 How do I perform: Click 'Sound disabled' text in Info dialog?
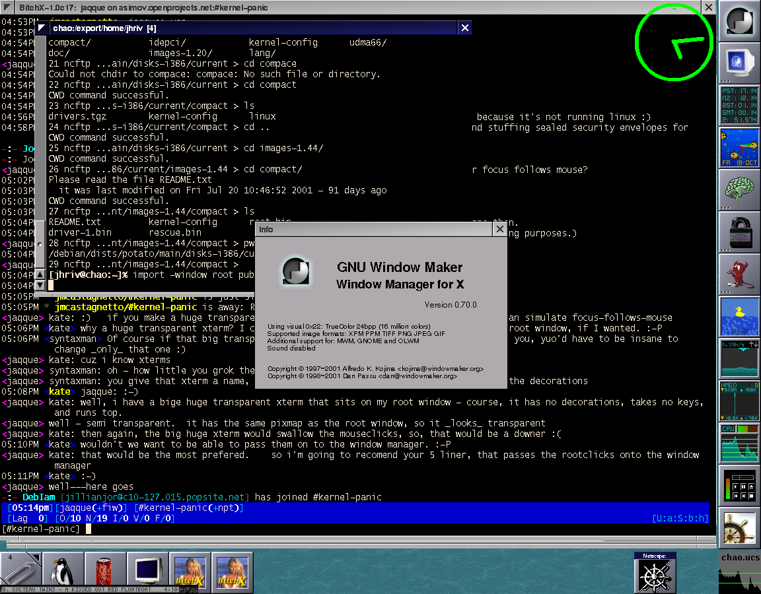point(291,348)
